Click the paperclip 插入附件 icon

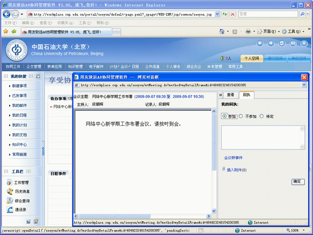click(224, 170)
